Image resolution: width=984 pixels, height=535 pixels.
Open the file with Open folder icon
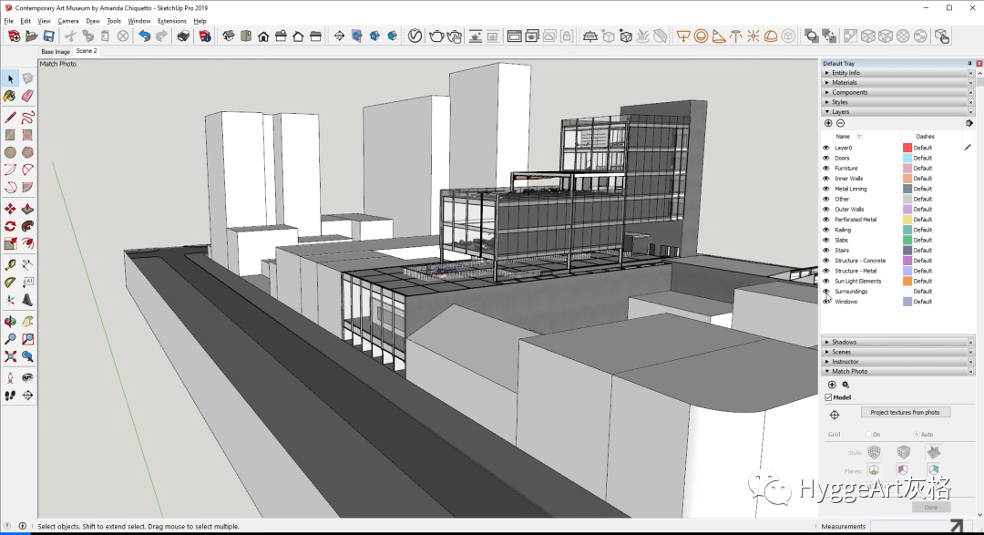pyautogui.click(x=31, y=36)
